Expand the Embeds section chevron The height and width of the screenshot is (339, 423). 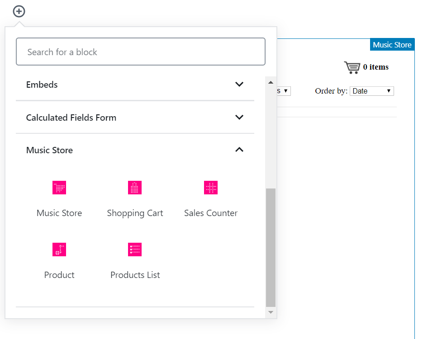click(x=239, y=85)
